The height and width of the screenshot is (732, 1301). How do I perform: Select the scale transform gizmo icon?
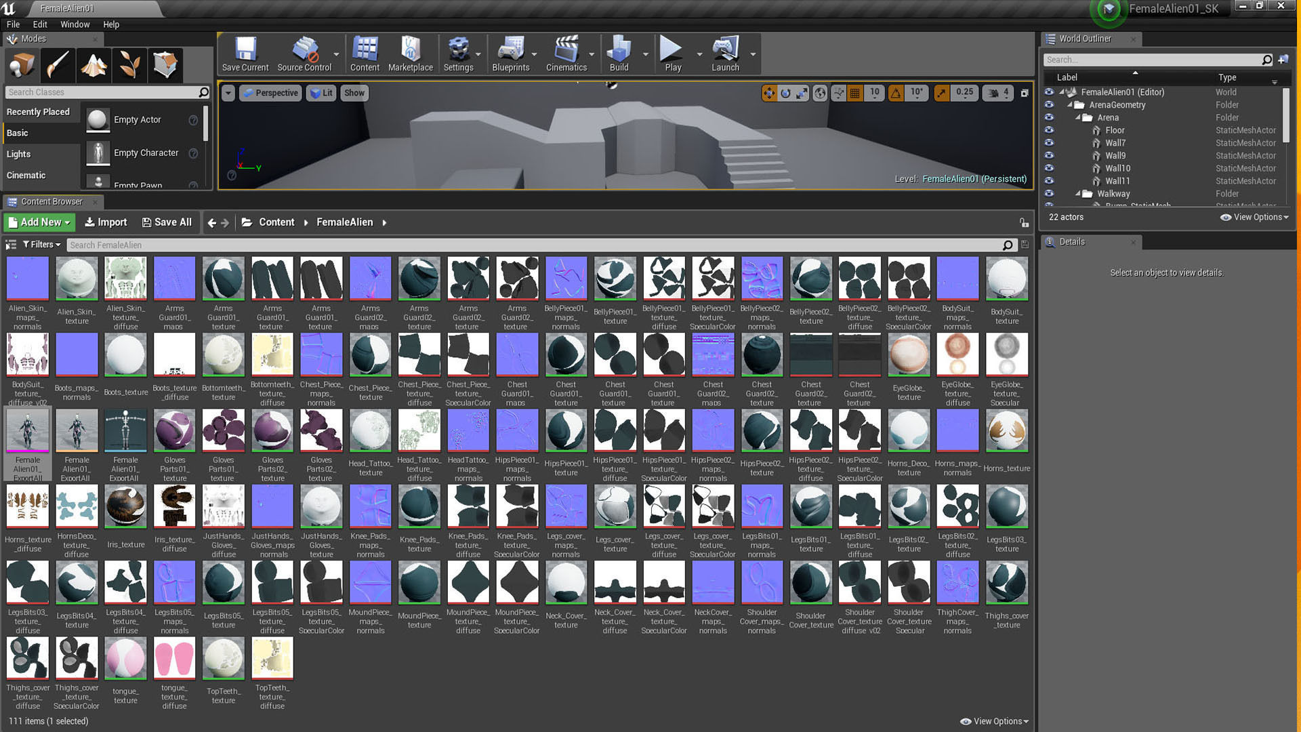pyautogui.click(x=802, y=93)
